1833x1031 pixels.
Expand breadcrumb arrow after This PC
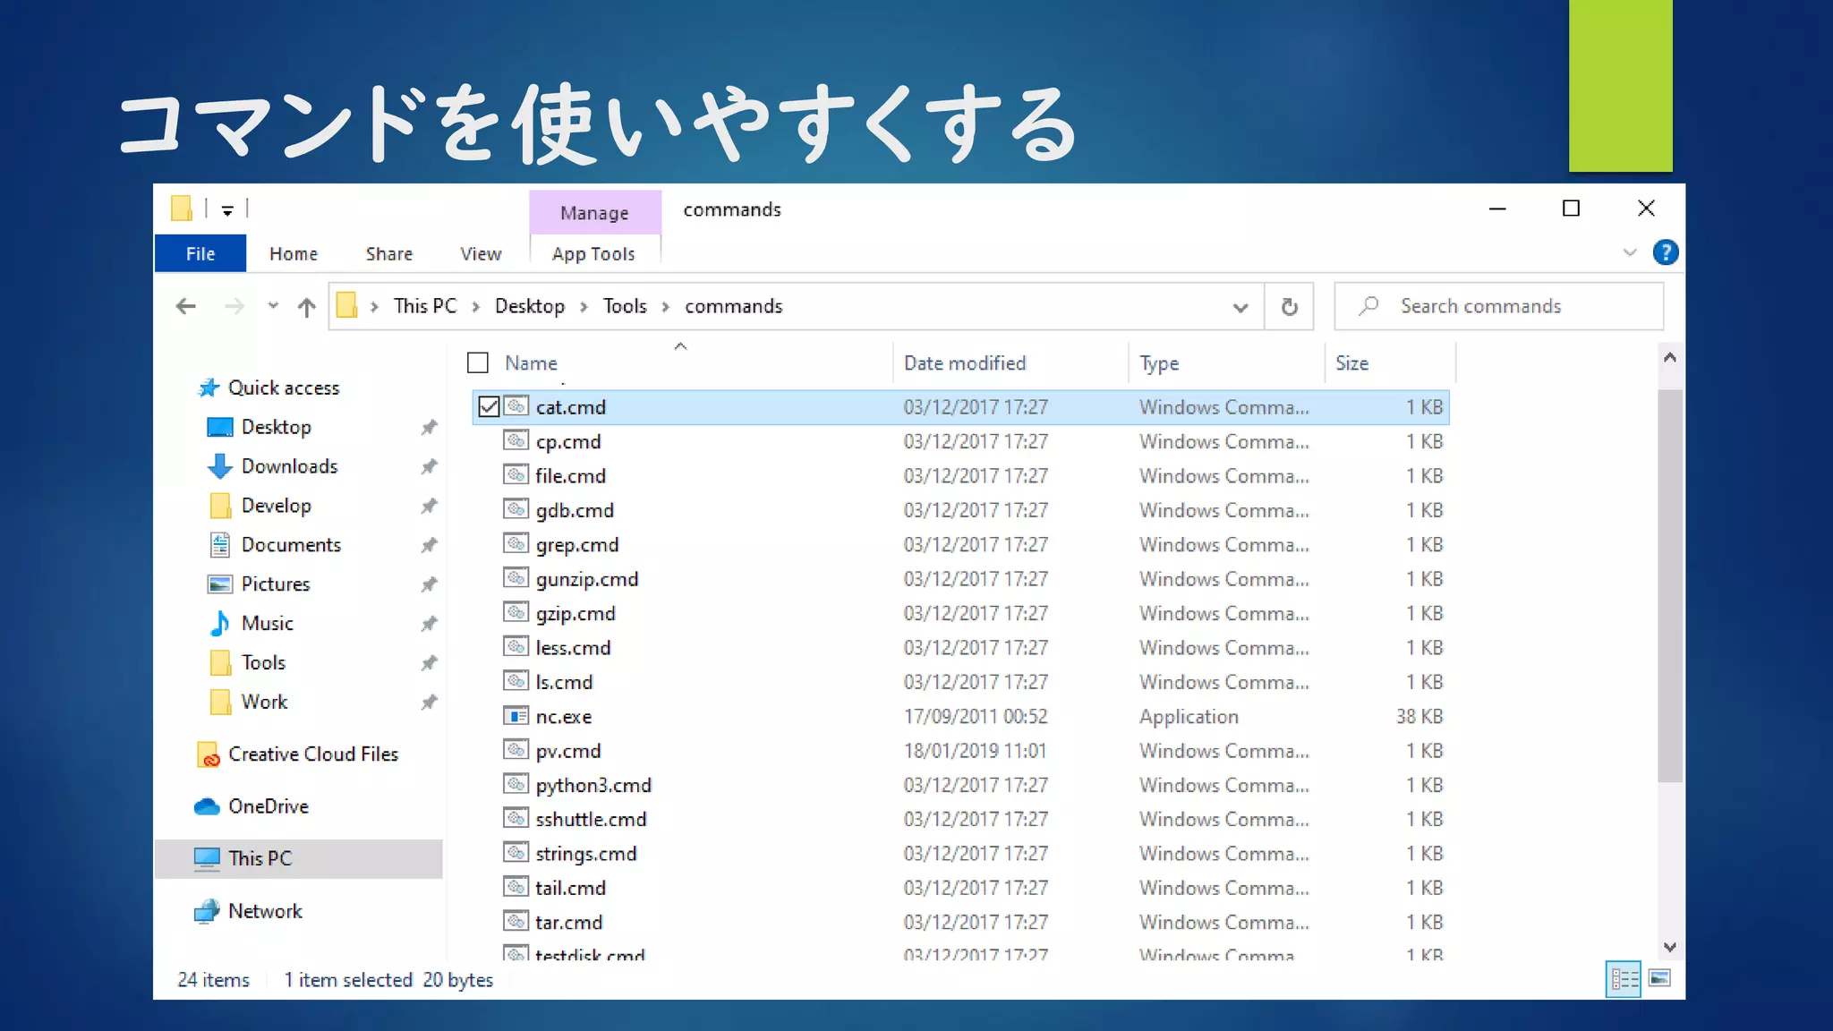pyautogui.click(x=476, y=307)
